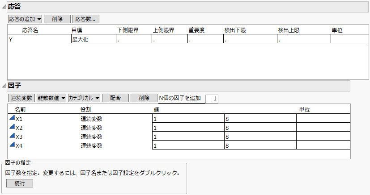Click the 単位 cell for response Y
The height and width of the screenshot is (195, 370).
(350, 39)
